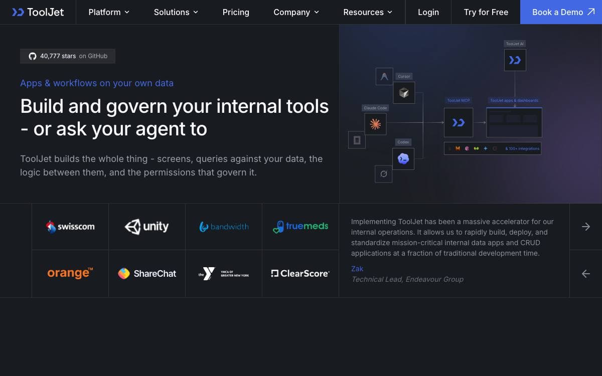This screenshot has width=602, height=376.
Task: Click the 'ToolJet AI' label in diagram
Action: pyautogui.click(x=515, y=44)
